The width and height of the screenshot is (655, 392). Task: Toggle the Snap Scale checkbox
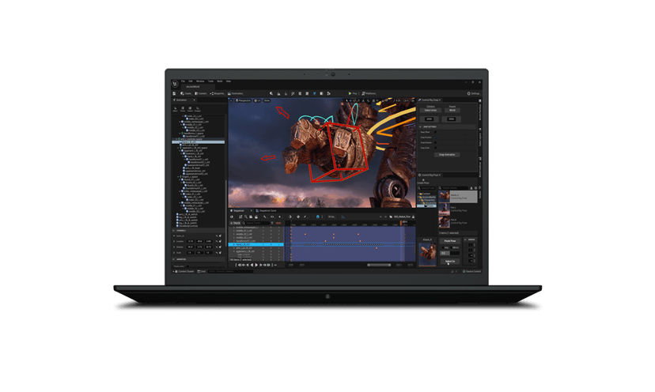pos(435,148)
